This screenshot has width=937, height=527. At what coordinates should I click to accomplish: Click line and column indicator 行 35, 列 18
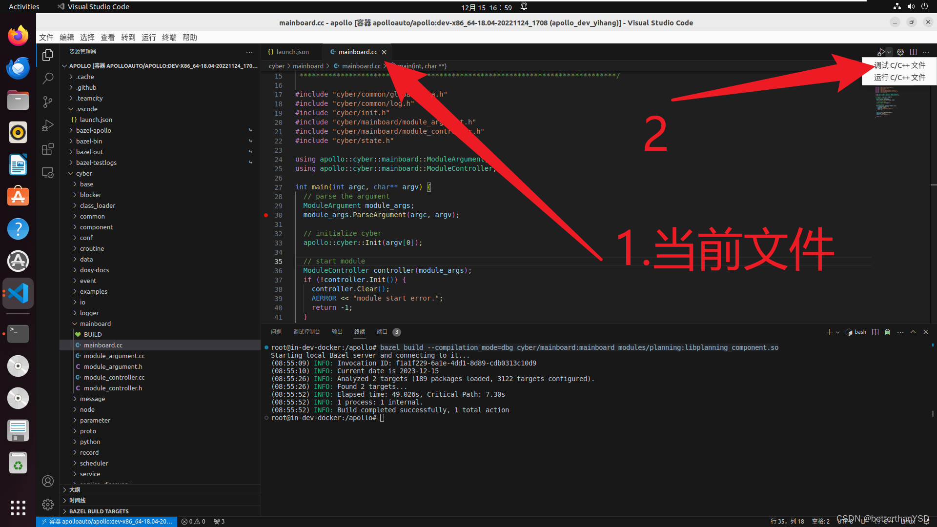pyautogui.click(x=787, y=521)
